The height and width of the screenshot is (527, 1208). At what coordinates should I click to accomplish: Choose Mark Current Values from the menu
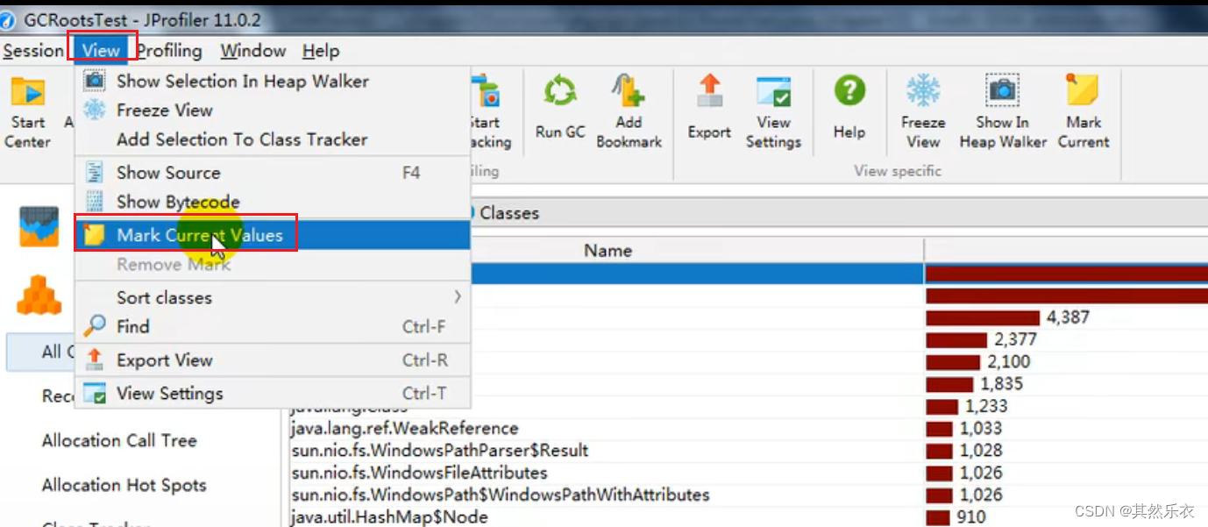(x=199, y=234)
